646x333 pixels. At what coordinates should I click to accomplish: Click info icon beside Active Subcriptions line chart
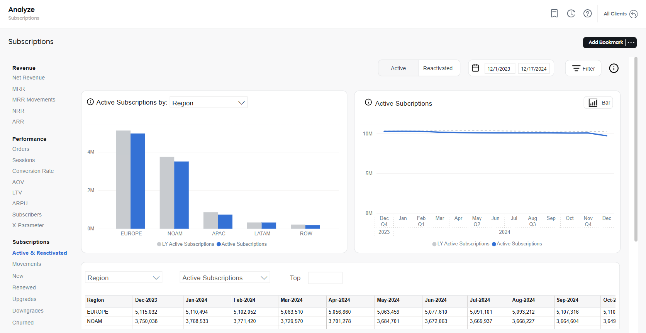[x=368, y=102]
